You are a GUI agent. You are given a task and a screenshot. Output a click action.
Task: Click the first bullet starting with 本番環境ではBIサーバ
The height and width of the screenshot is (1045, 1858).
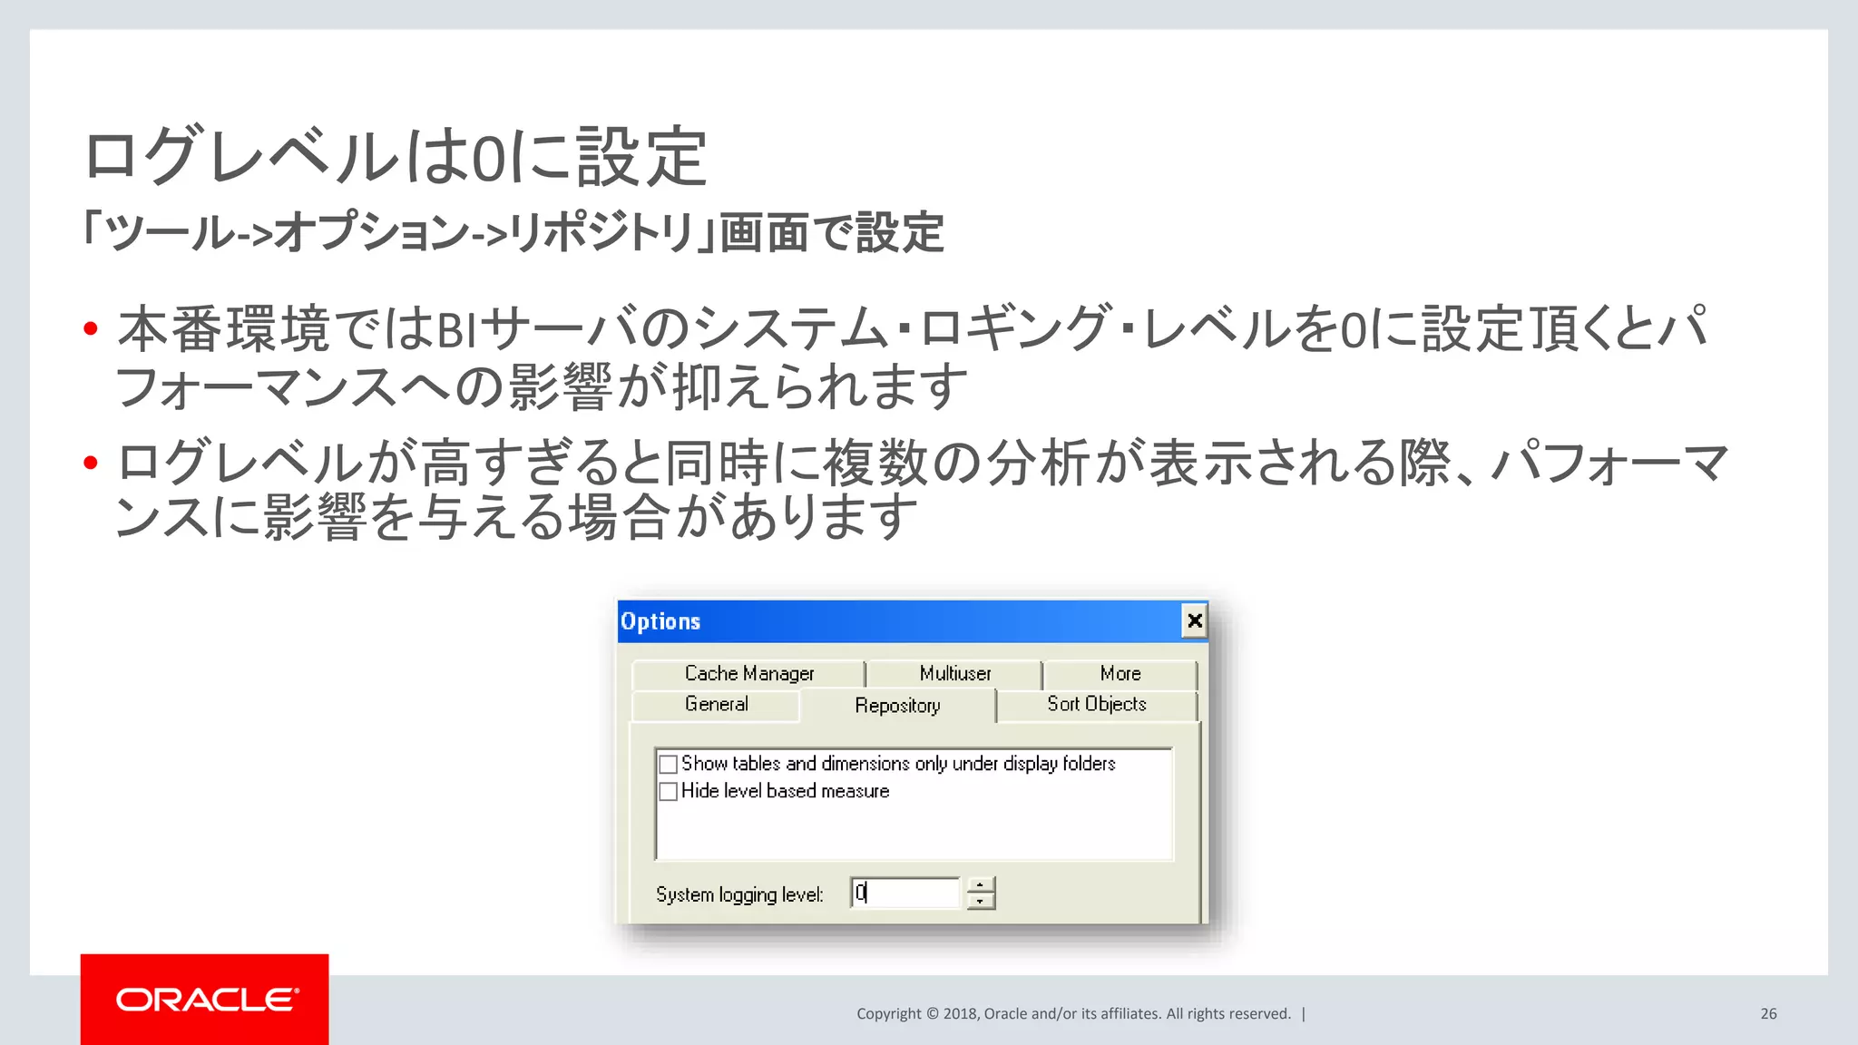(x=913, y=356)
